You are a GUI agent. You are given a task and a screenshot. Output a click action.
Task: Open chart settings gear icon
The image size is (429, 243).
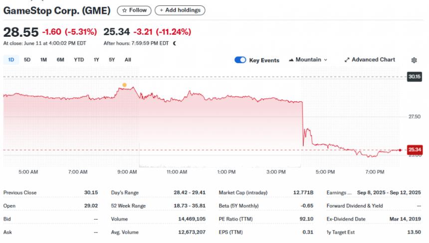click(x=414, y=60)
